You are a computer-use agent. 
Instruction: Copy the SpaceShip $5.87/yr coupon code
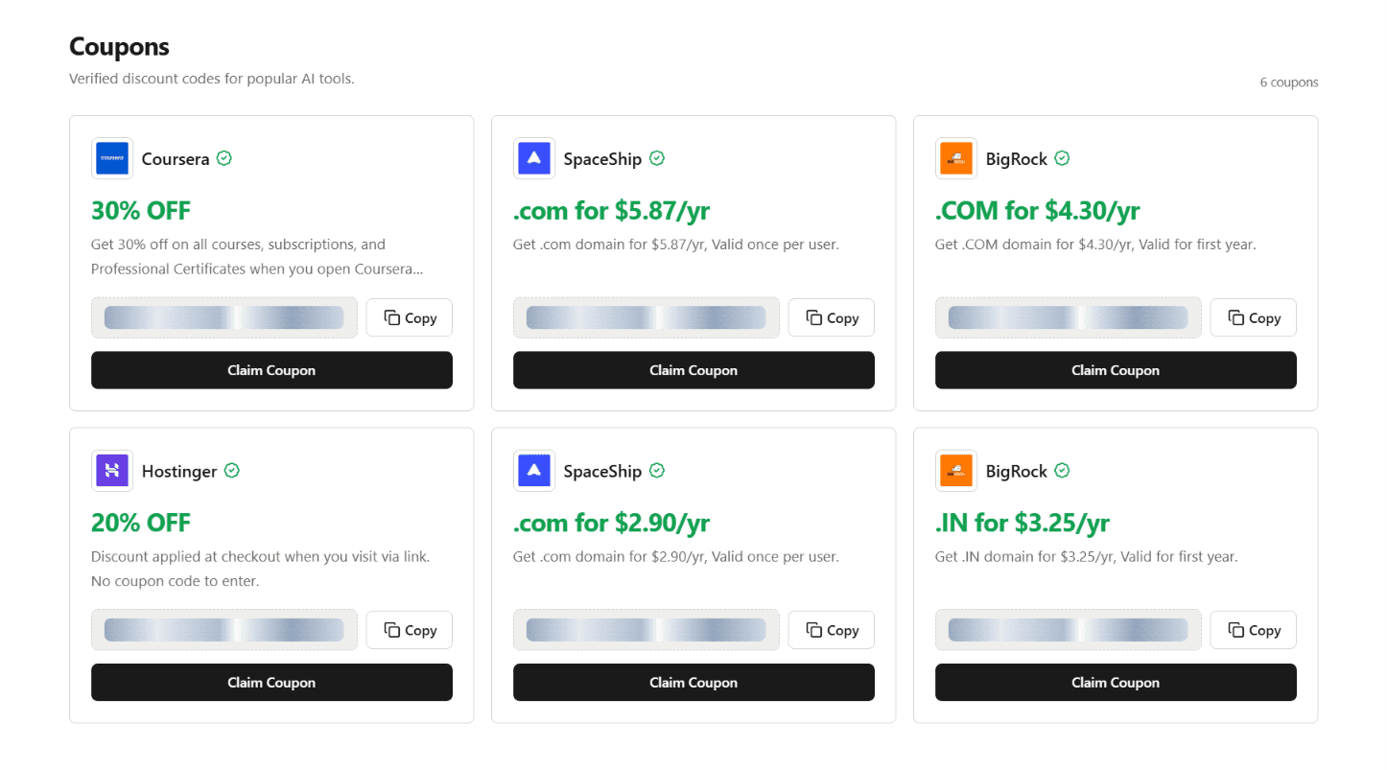pyautogui.click(x=832, y=317)
